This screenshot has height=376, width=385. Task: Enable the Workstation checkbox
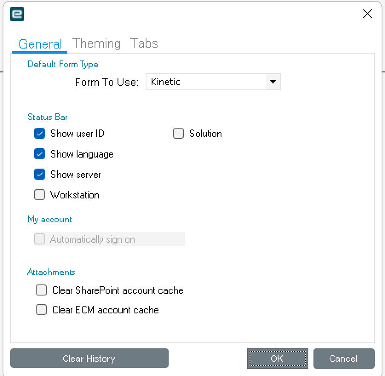point(40,195)
